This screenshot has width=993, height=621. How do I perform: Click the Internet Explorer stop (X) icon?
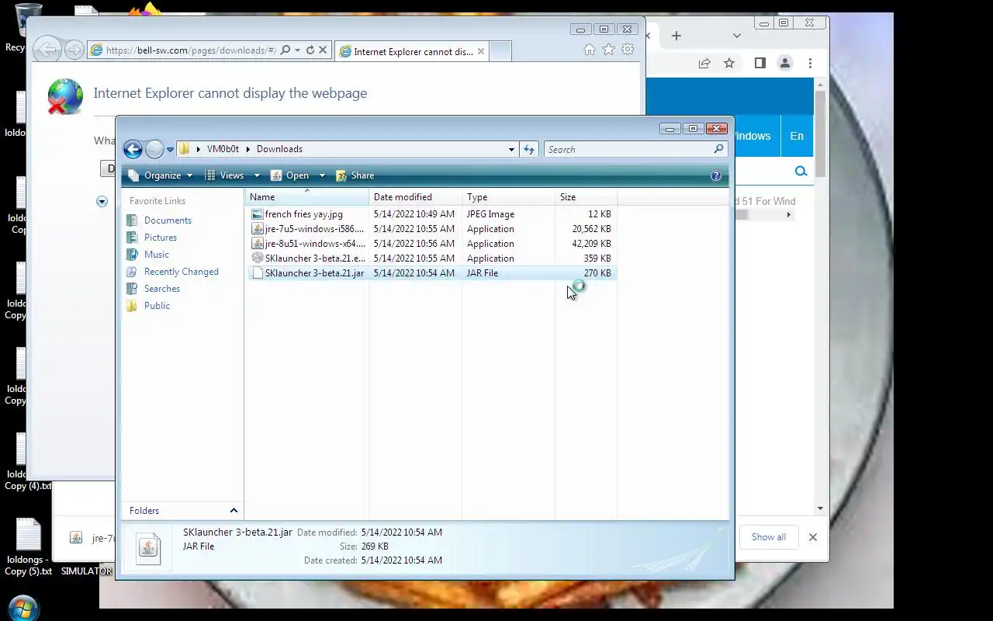pos(324,50)
